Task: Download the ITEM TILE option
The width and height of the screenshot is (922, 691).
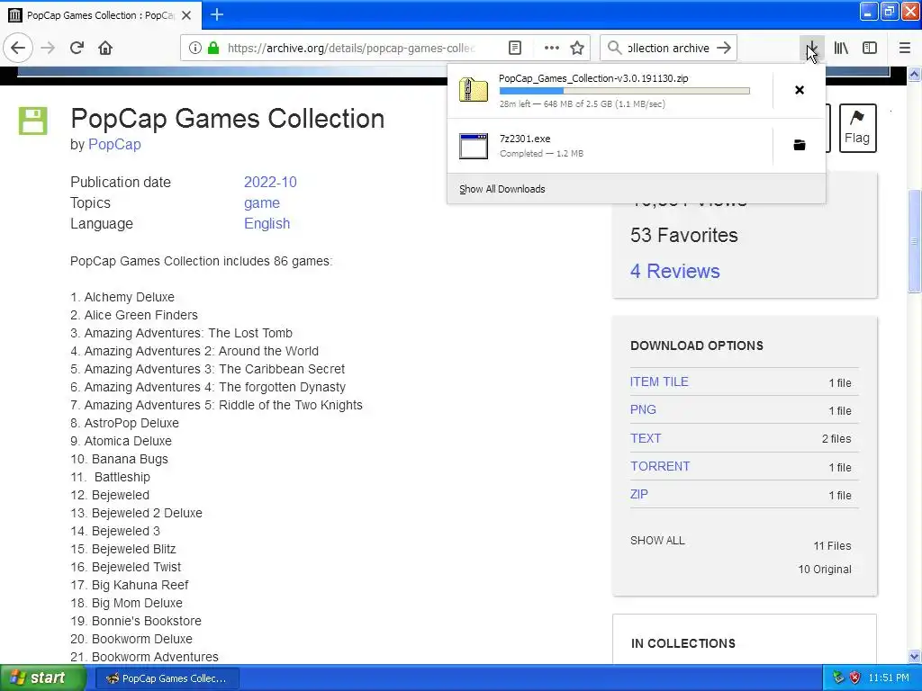Action: pyautogui.click(x=659, y=381)
